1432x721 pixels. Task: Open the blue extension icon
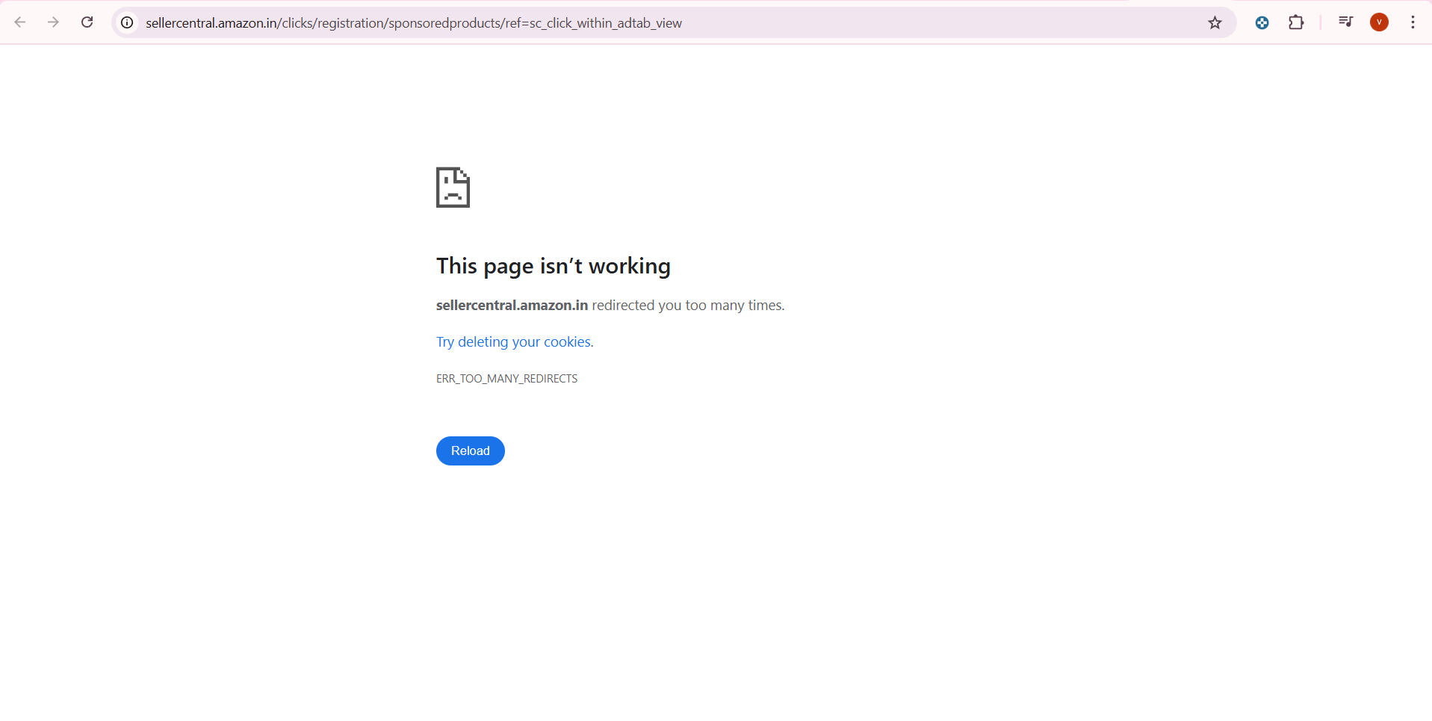click(x=1262, y=23)
